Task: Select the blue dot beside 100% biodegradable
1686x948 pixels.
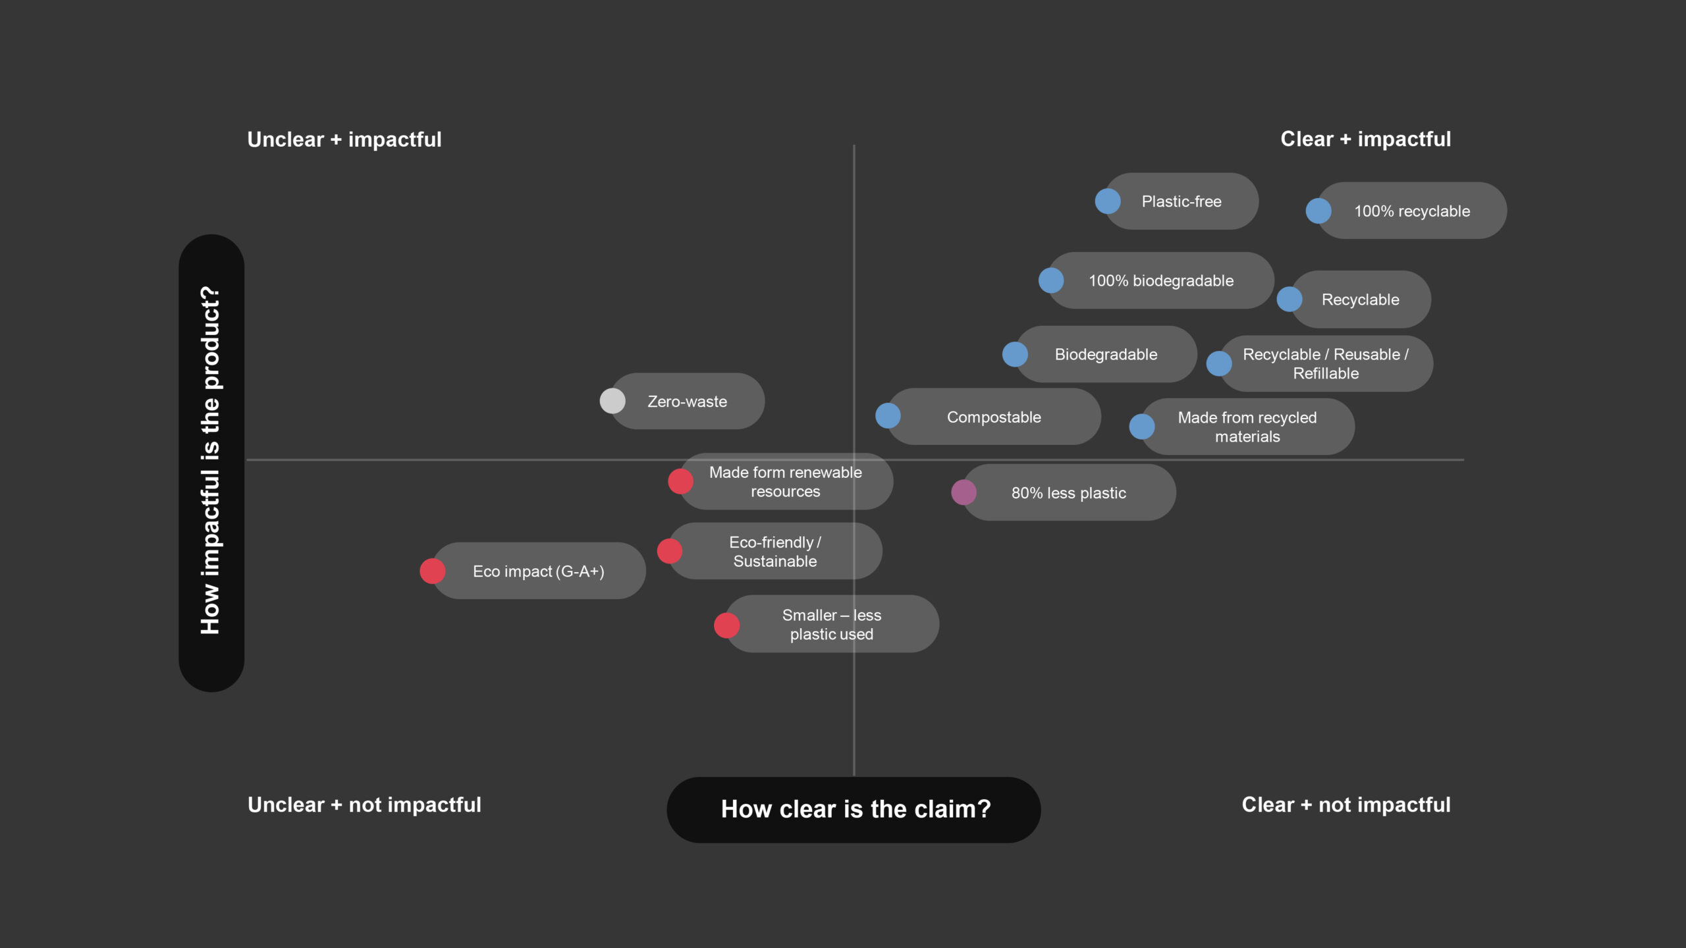Action: pyautogui.click(x=1051, y=280)
